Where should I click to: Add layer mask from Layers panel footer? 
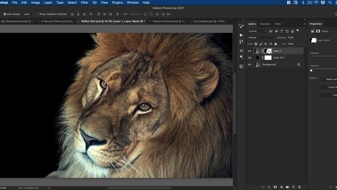pyautogui.click(x=275, y=187)
